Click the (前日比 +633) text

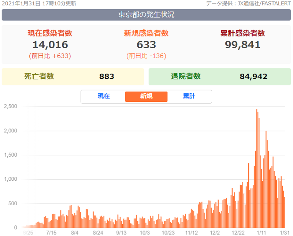point(50,56)
